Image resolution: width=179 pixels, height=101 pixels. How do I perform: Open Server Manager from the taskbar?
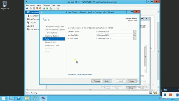[11, 98]
